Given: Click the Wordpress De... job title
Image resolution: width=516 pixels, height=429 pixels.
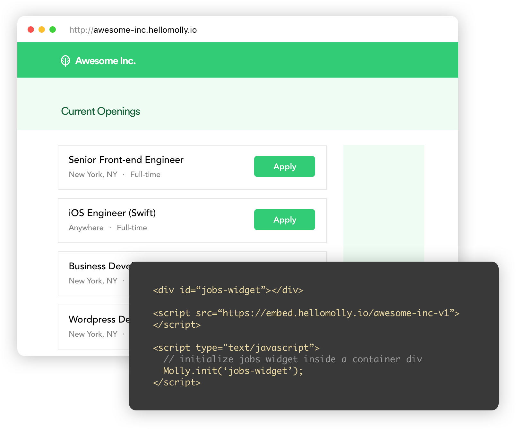Looking at the screenshot, I should click(99, 319).
